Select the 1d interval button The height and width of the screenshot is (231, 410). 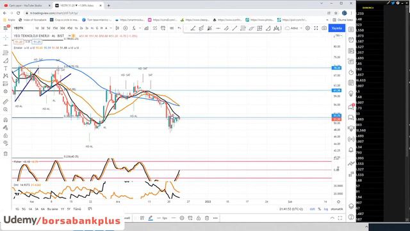37,28
